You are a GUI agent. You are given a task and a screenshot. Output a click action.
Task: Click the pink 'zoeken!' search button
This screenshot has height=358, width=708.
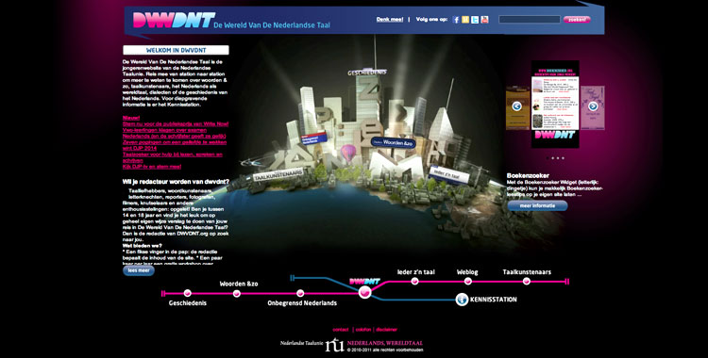tap(577, 20)
